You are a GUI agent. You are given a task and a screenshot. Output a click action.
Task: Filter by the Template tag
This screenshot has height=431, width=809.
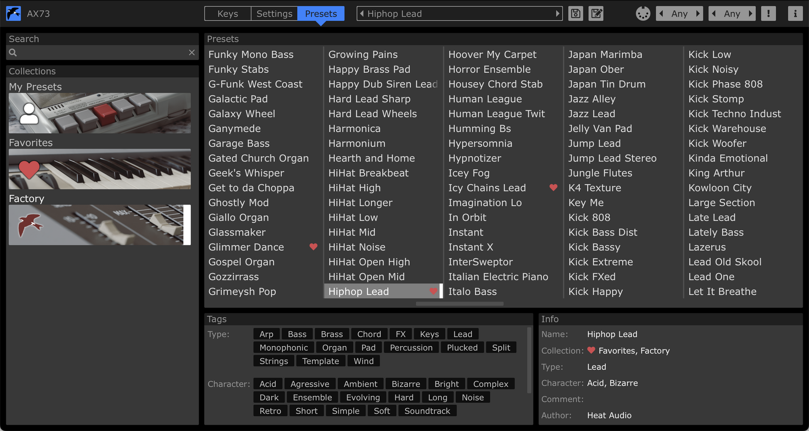coord(321,361)
